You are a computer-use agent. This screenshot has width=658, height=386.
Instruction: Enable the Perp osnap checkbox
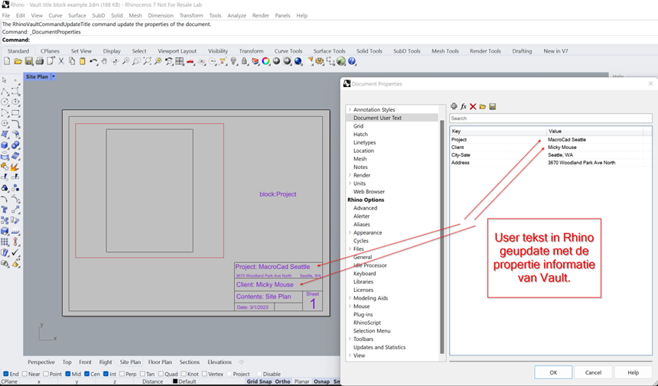122,374
